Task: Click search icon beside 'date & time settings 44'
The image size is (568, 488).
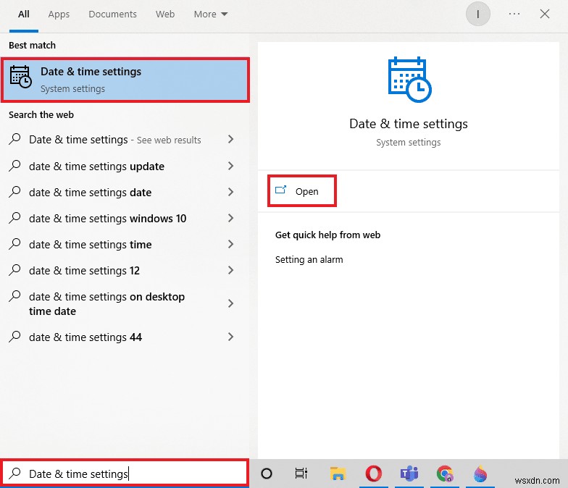Action: point(14,336)
